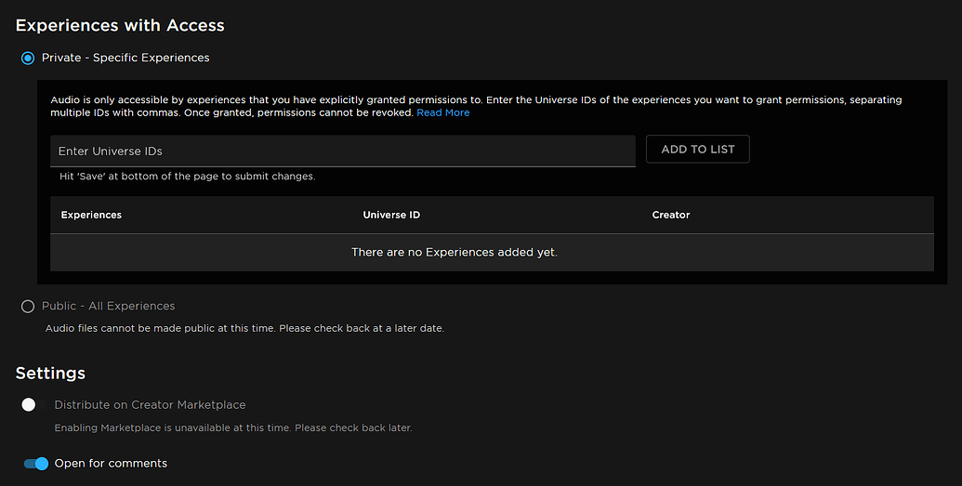Click the audio permissions description paragraph
Screen dimensions: 962x486
tap(476, 106)
